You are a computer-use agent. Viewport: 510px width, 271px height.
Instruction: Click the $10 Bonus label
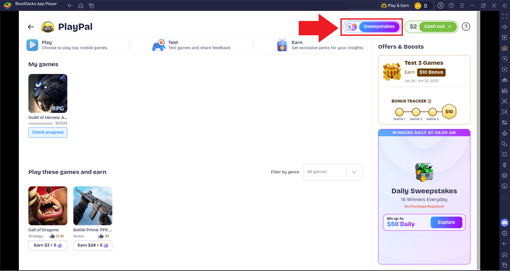pos(431,72)
